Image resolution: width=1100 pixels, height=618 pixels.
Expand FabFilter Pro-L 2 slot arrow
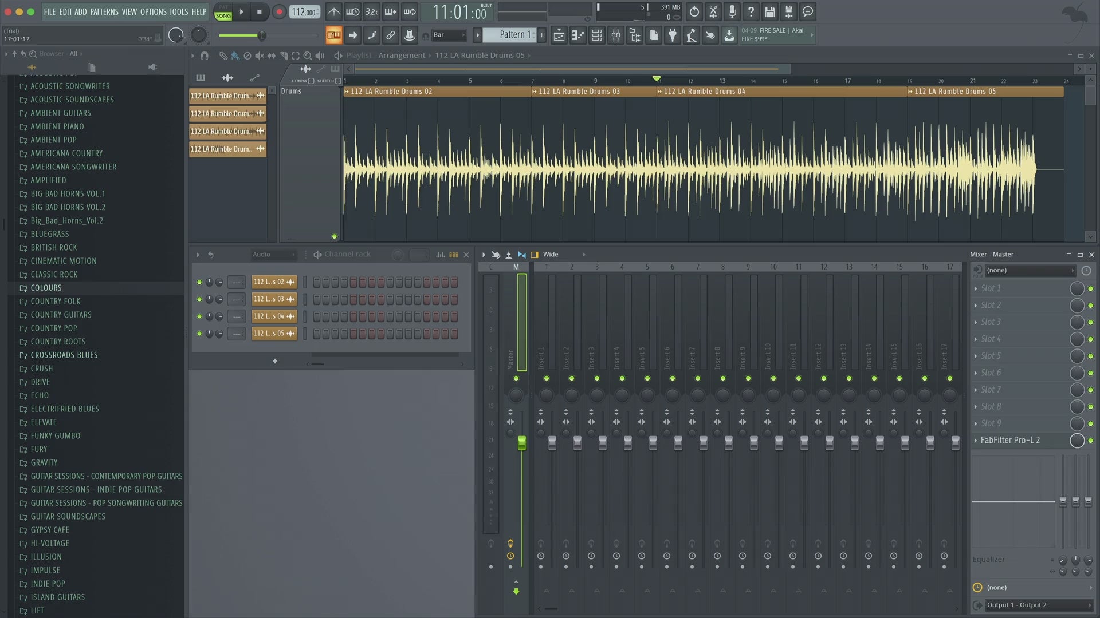(x=976, y=441)
